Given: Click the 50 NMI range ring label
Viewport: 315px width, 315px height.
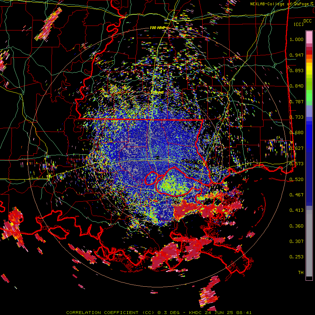Looking at the screenshot, I should click(157, 93).
